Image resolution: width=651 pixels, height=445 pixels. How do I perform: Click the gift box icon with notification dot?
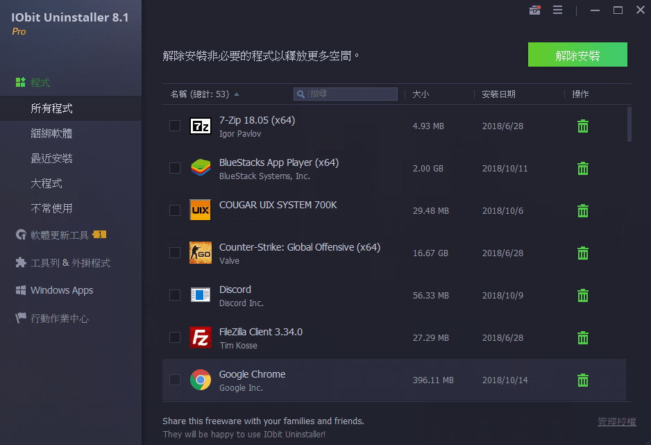coord(534,11)
